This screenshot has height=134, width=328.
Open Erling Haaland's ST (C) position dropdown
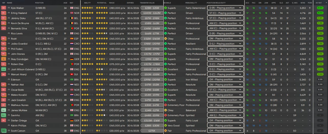225,13
